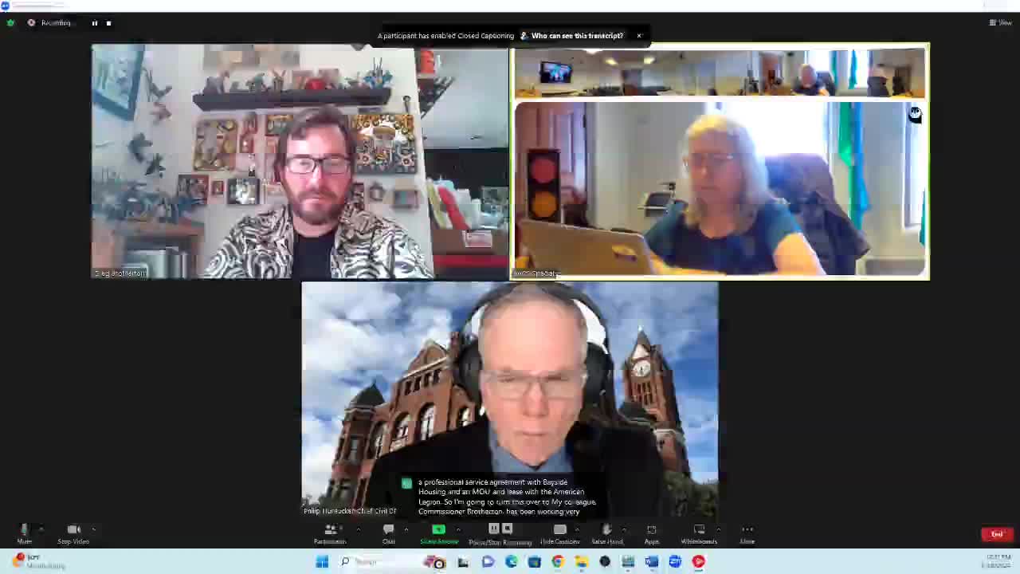This screenshot has width=1020, height=574.
Task: Dismiss the Closed Captioning notification
Action: 638,36
